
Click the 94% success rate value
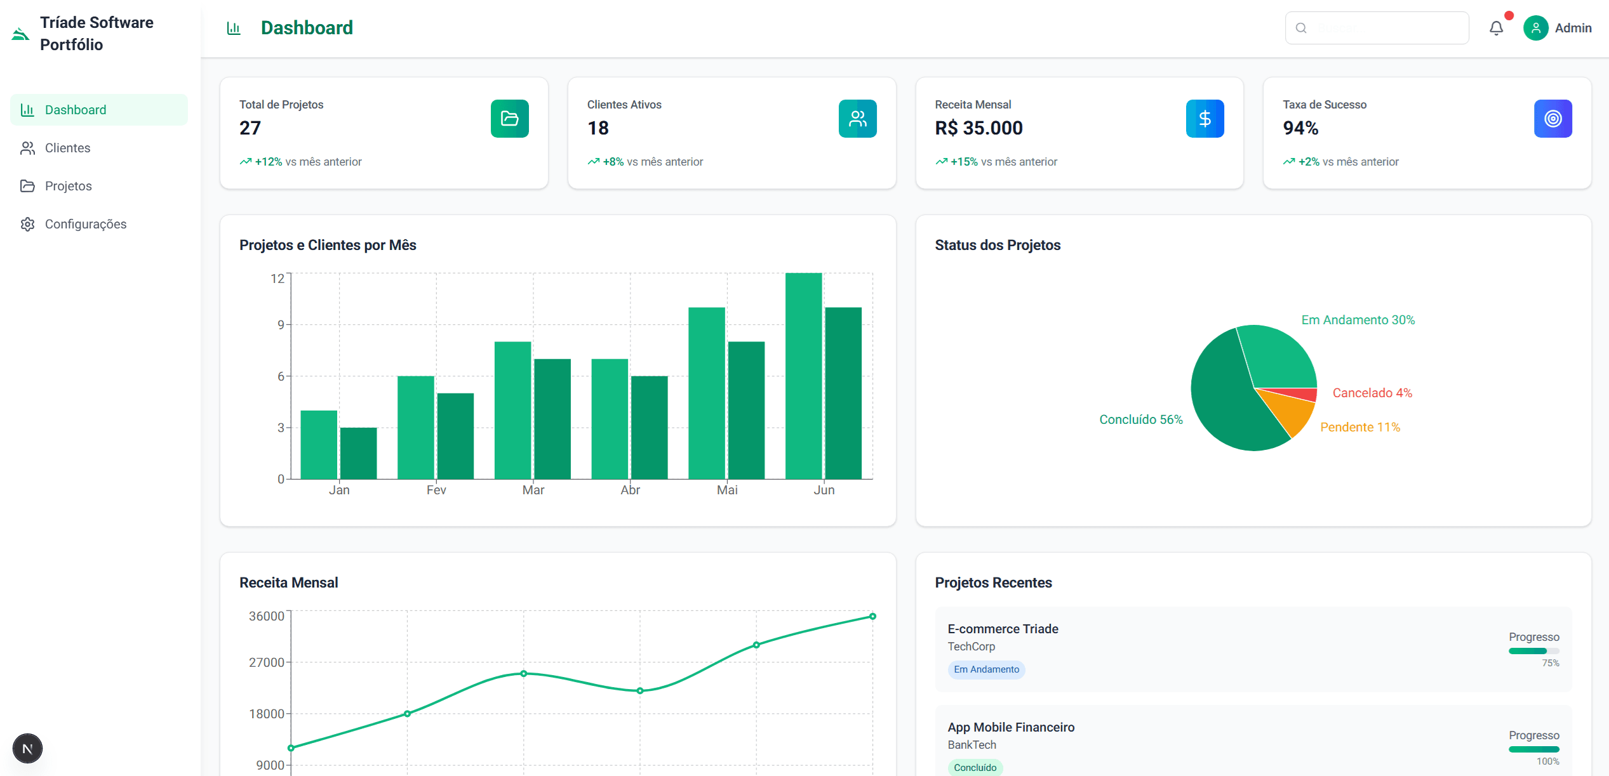pyautogui.click(x=1300, y=128)
